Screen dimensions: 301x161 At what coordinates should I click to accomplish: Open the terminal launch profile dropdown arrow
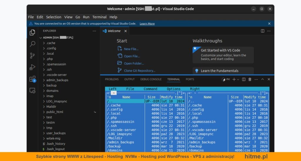[238, 80]
